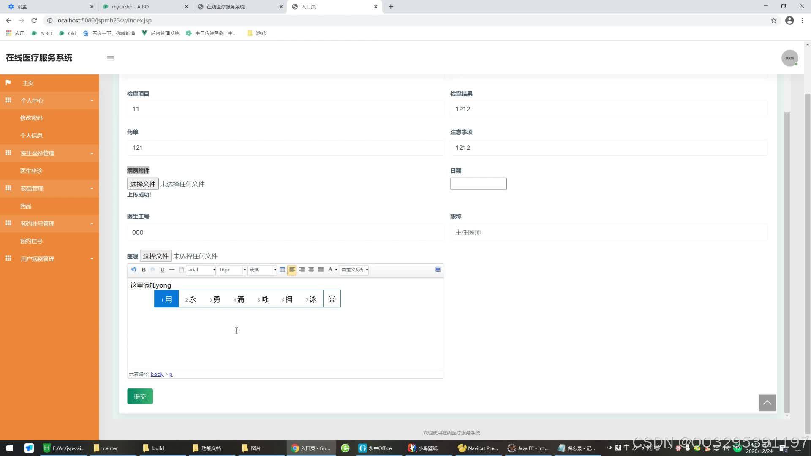
Task: Select right alignment in the editor
Action: 302,270
